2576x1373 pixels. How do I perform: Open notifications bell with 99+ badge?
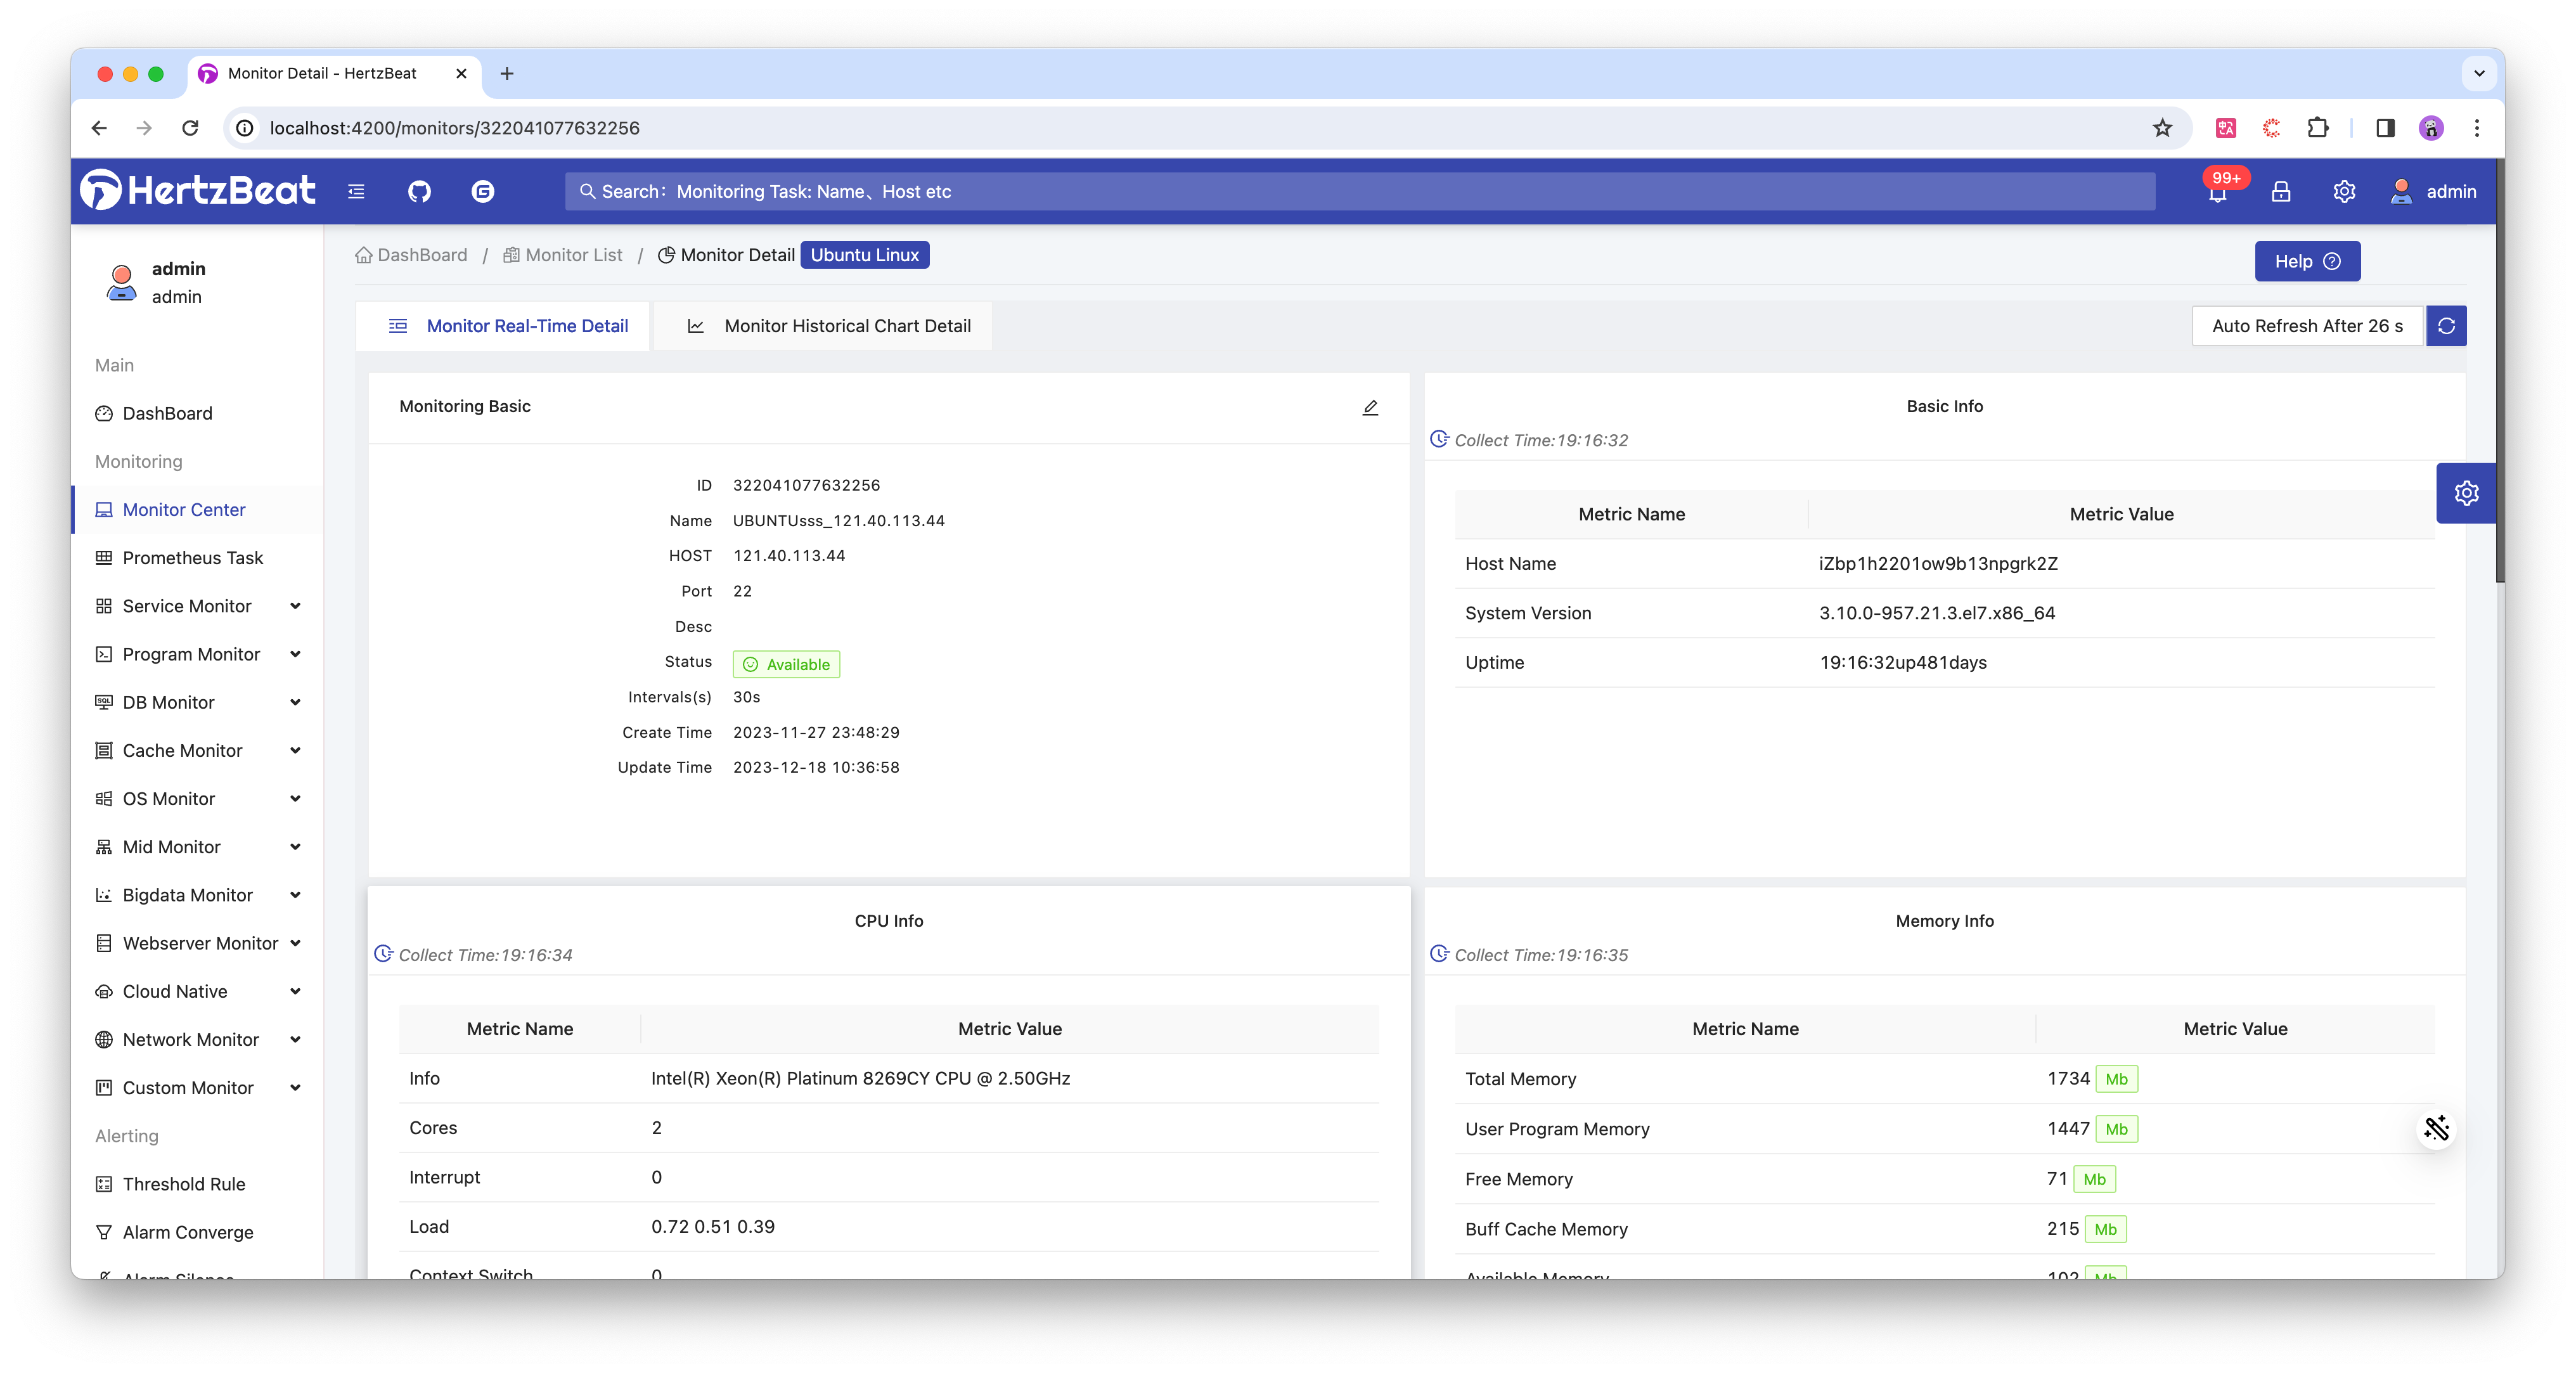click(2217, 192)
